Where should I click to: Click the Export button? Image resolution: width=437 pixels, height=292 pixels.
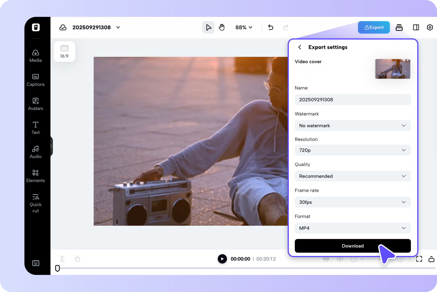374,27
